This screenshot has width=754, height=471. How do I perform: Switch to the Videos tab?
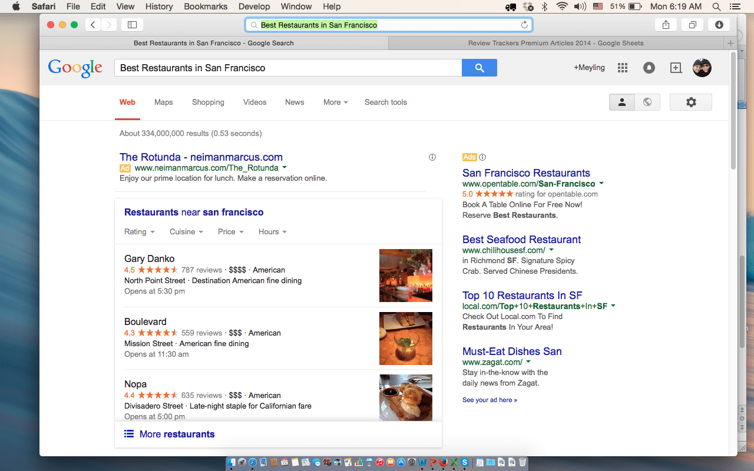tap(255, 102)
